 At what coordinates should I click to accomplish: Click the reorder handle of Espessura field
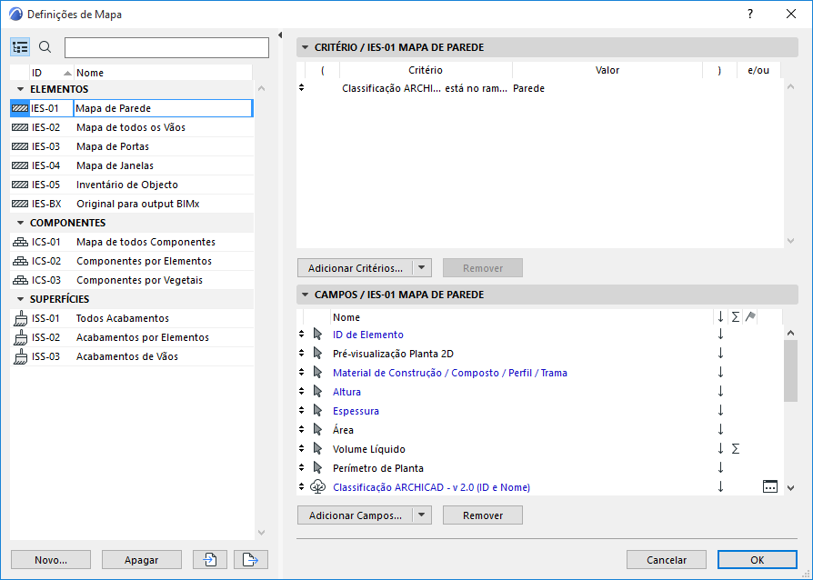point(301,411)
